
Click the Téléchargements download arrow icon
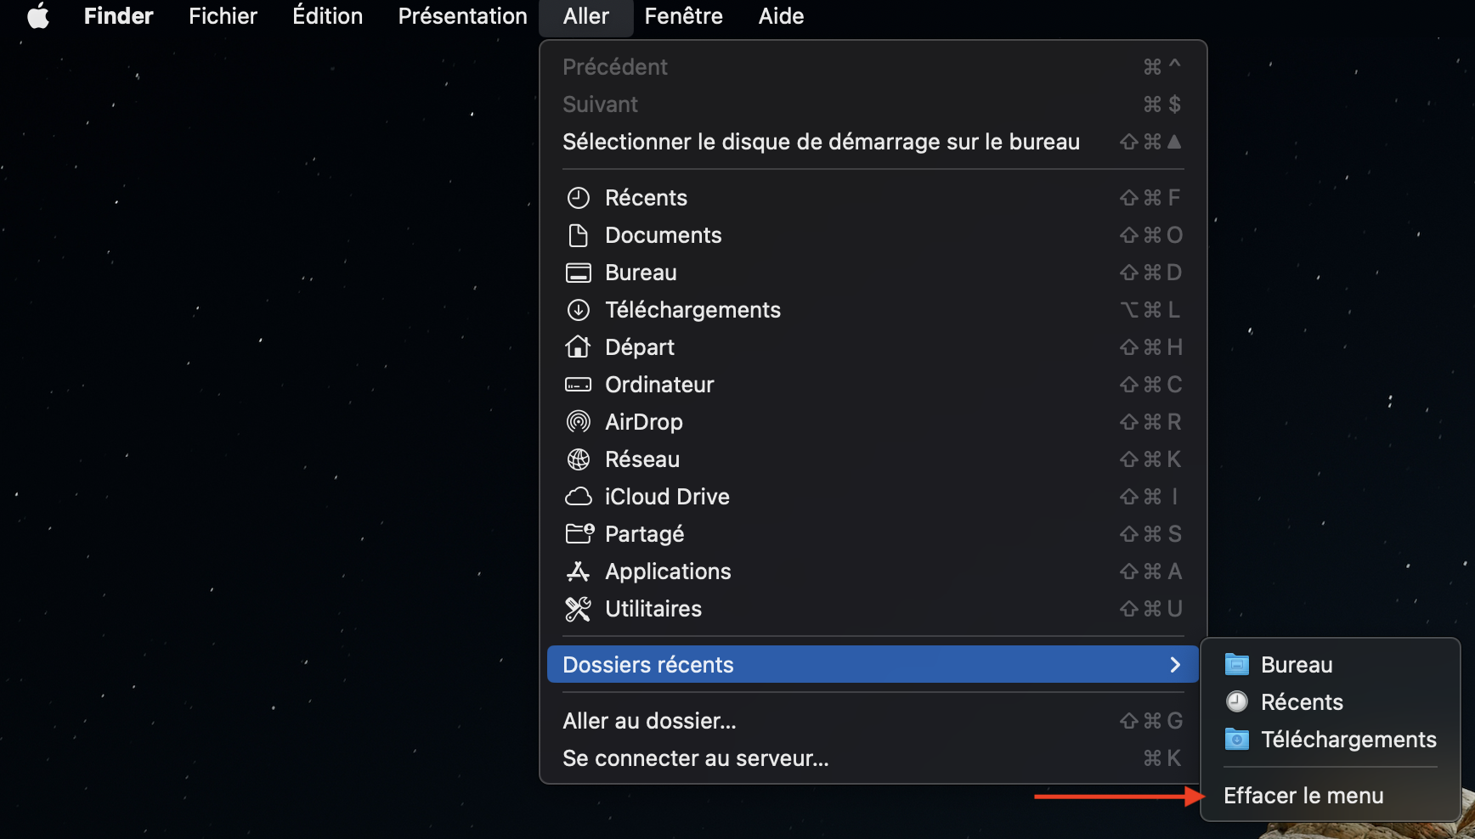578,310
